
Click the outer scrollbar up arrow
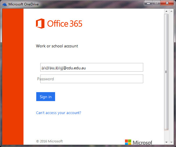(x=171, y=11)
